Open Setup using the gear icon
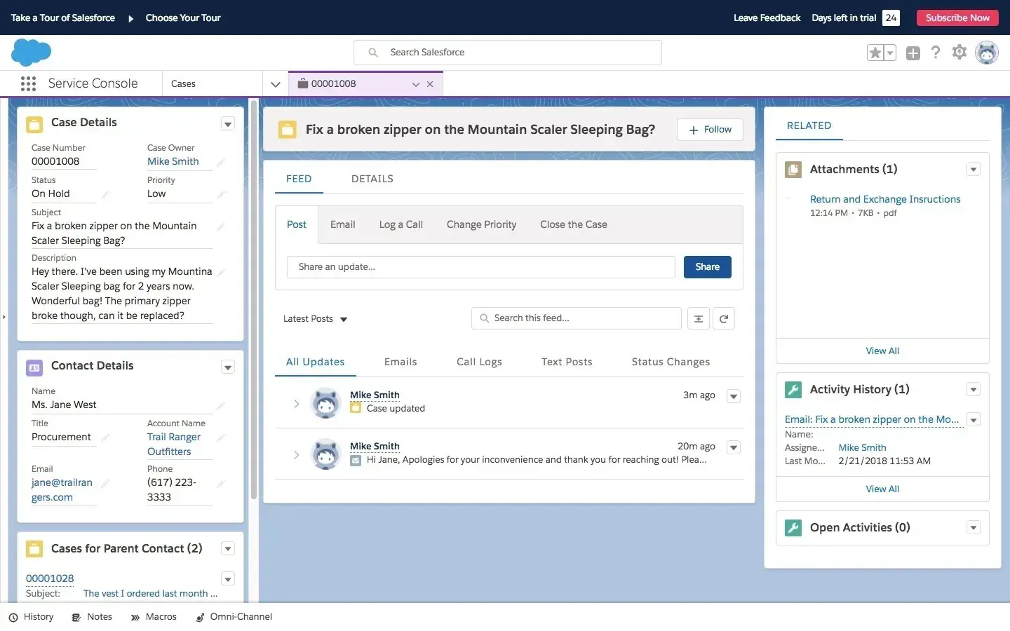The height and width of the screenshot is (631, 1010). point(959,52)
